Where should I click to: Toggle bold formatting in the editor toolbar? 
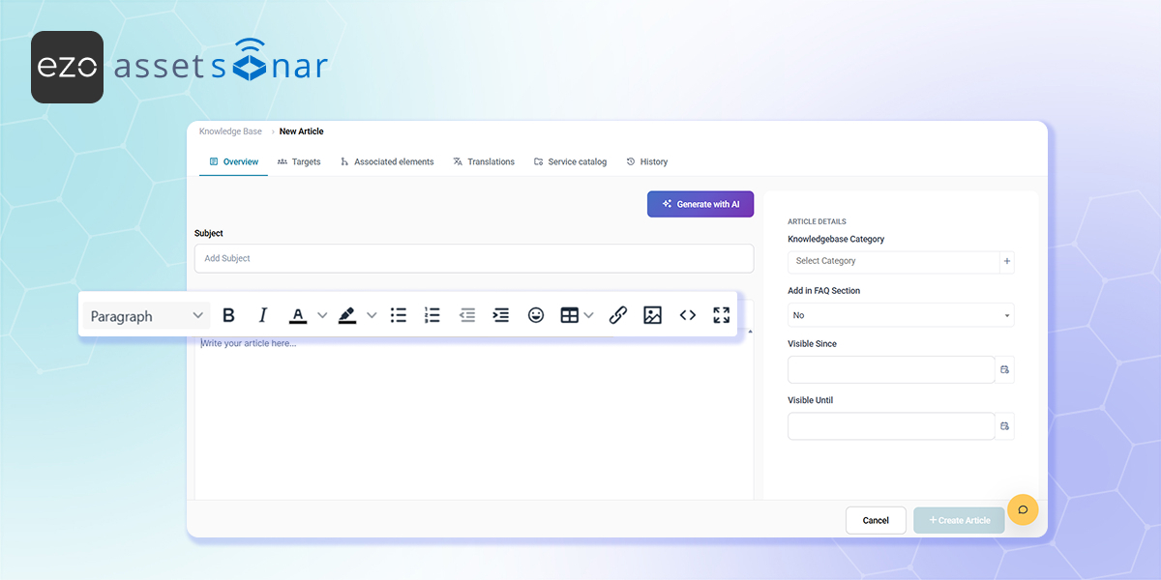pyautogui.click(x=228, y=315)
